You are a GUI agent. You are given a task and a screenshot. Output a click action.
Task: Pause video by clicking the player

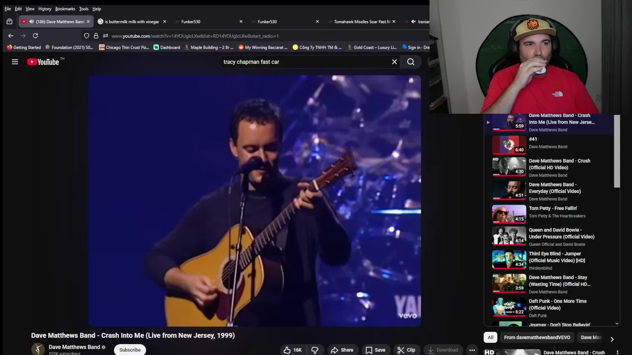(255, 201)
